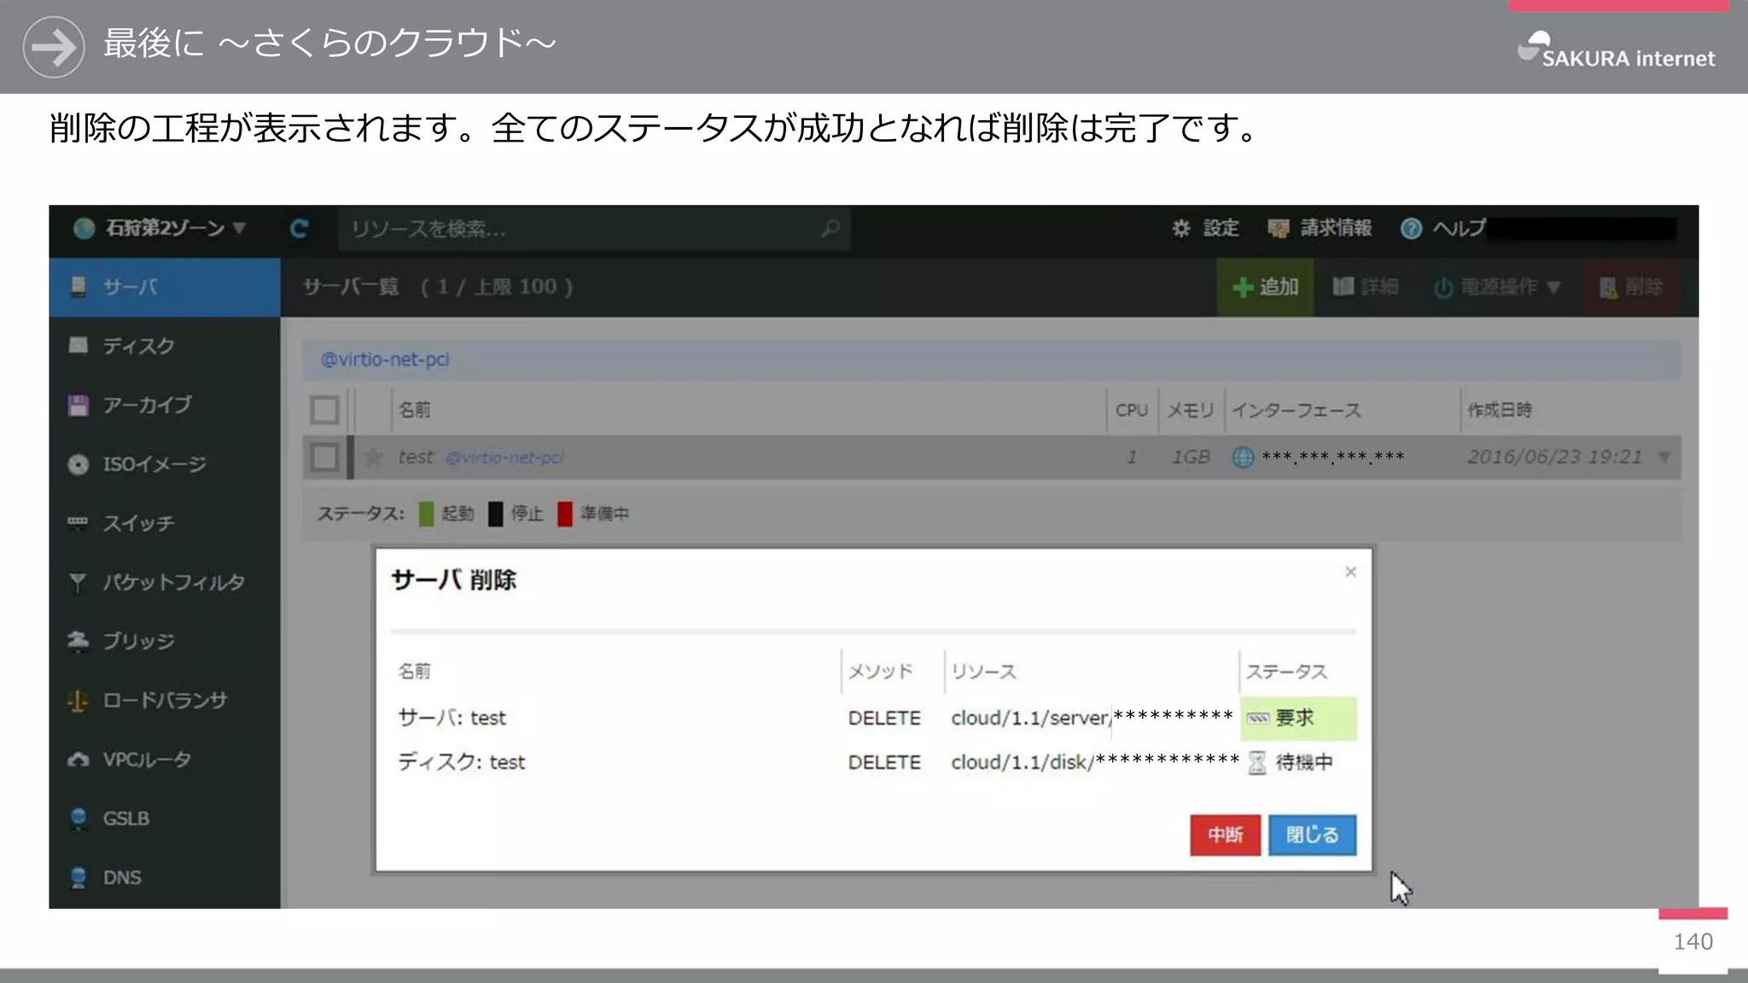Click the hourglass waiting icon for the disk
The width and height of the screenshot is (1748, 983).
pos(1256,762)
